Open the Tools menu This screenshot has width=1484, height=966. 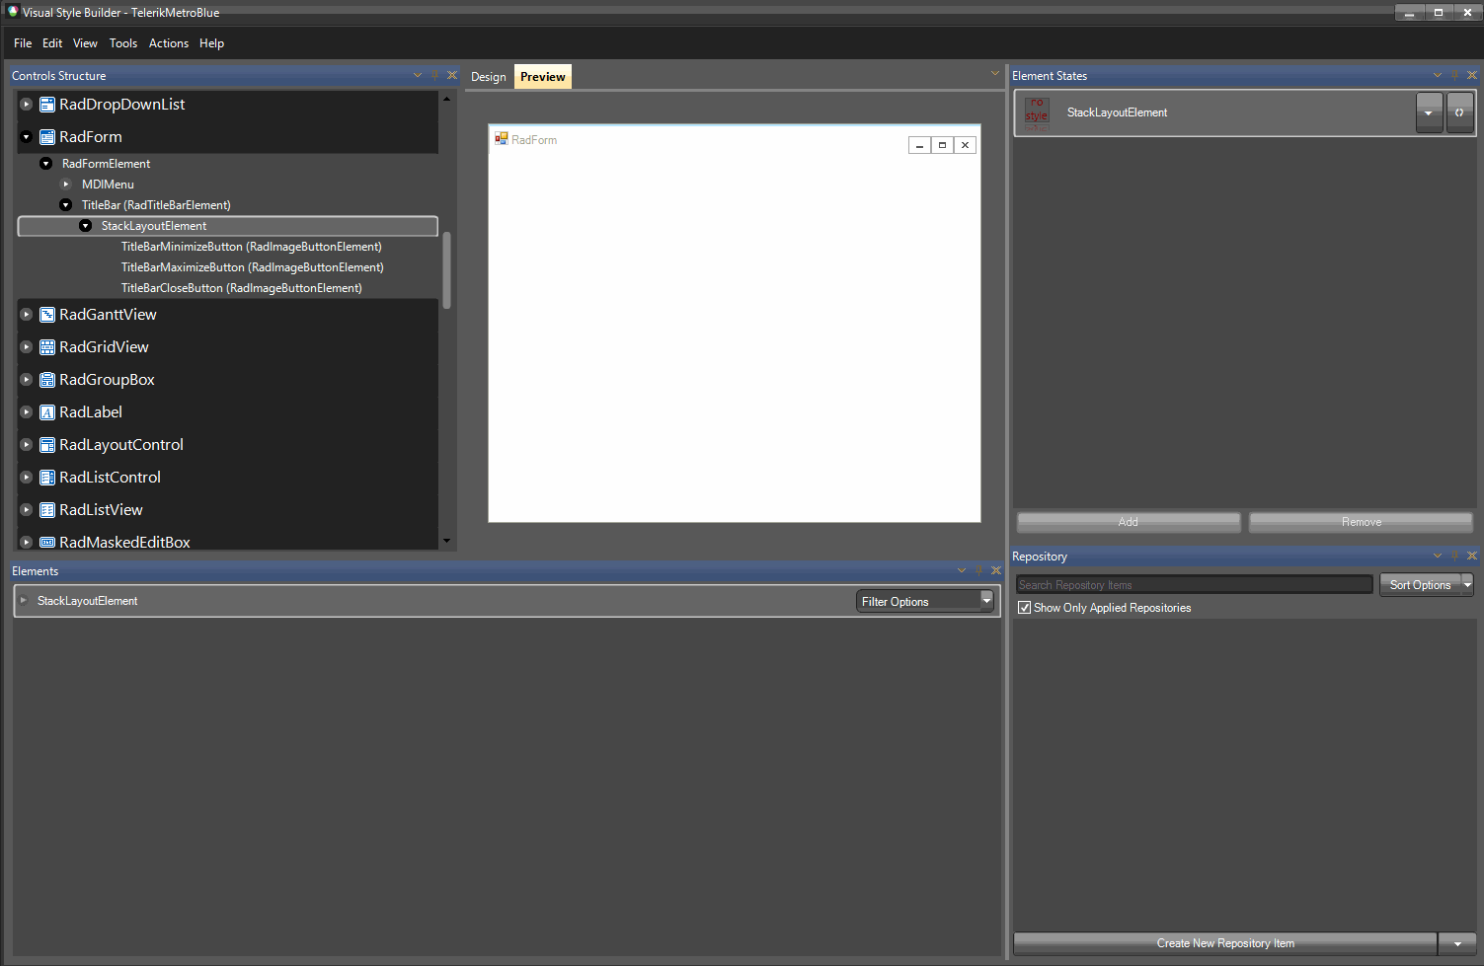[x=123, y=43]
